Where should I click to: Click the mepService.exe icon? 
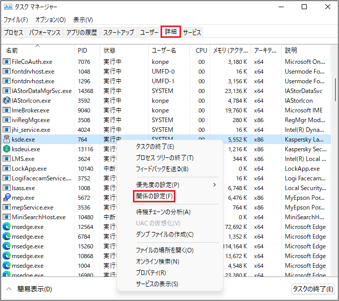7,207
